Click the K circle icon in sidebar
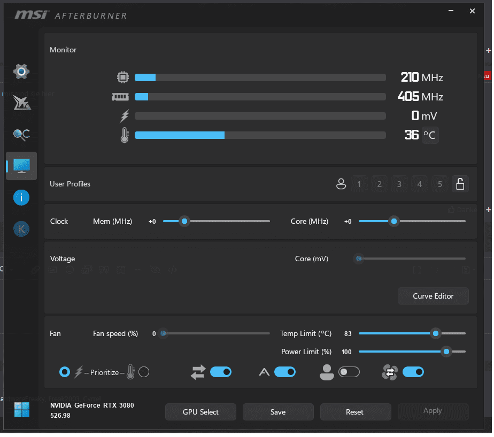 [21, 229]
